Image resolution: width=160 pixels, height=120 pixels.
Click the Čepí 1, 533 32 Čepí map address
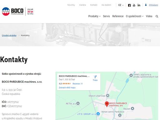pos(67,79)
